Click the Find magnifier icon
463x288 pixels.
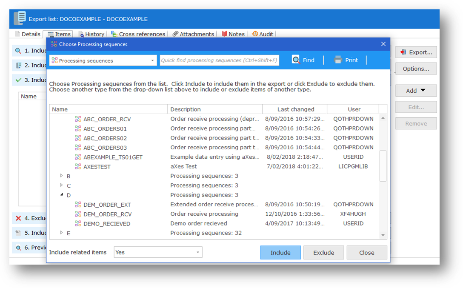click(x=296, y=60)
